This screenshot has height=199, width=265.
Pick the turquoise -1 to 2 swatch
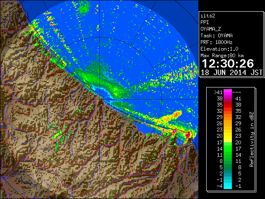pos(228,180)
